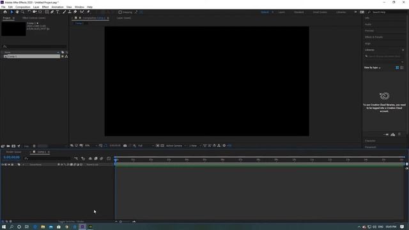Switch Libraries to grid view icon
The height and width of the screenshot is (230, 409).
[397, 68]
